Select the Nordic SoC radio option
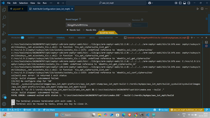This screenshot has width=210, height=118. [x=67, y=30]
